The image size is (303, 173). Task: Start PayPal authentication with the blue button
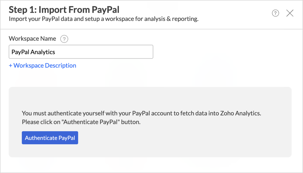coord(50,138)
